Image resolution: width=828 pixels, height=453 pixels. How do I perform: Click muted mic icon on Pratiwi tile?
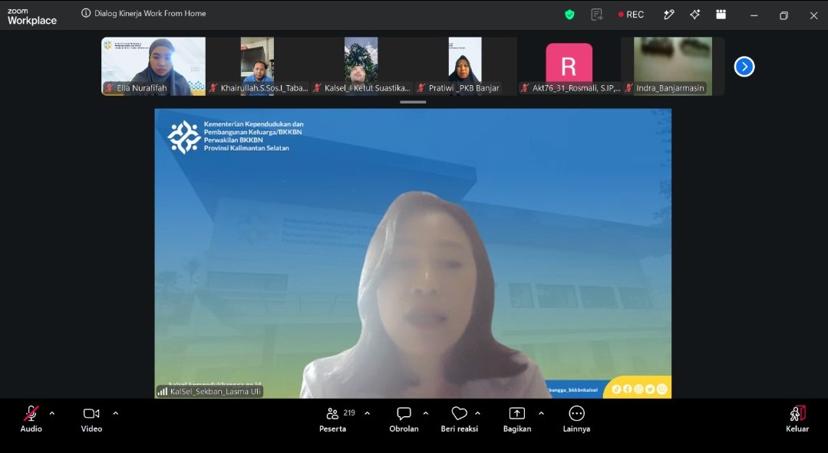point(421,88)
